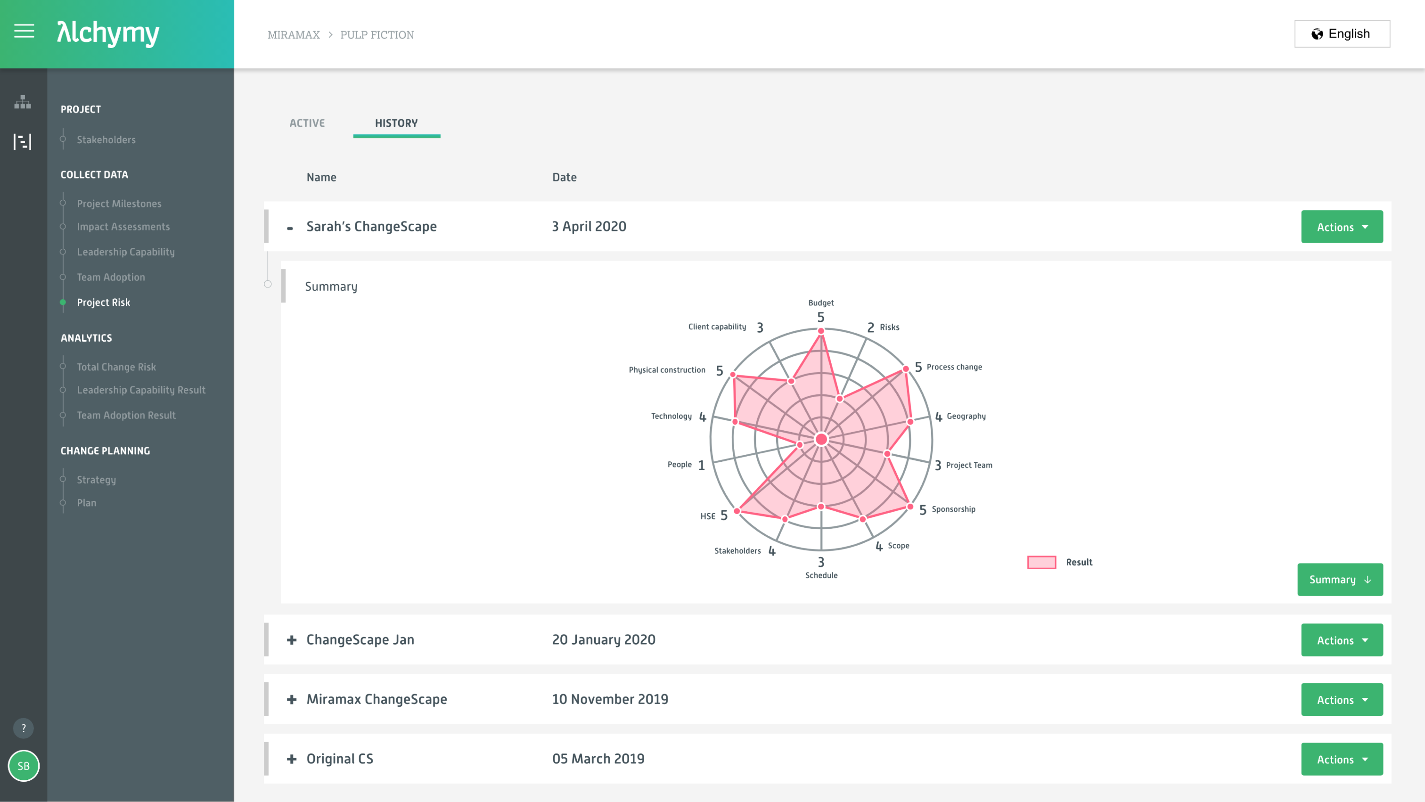The height and width of the screenshot is (802, 1425).
Task: Click the Alchymy logo
Action: pyautogui.click(x=108, y=33)
